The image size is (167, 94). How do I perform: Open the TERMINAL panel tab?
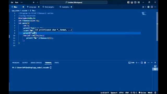pos(48,63)
